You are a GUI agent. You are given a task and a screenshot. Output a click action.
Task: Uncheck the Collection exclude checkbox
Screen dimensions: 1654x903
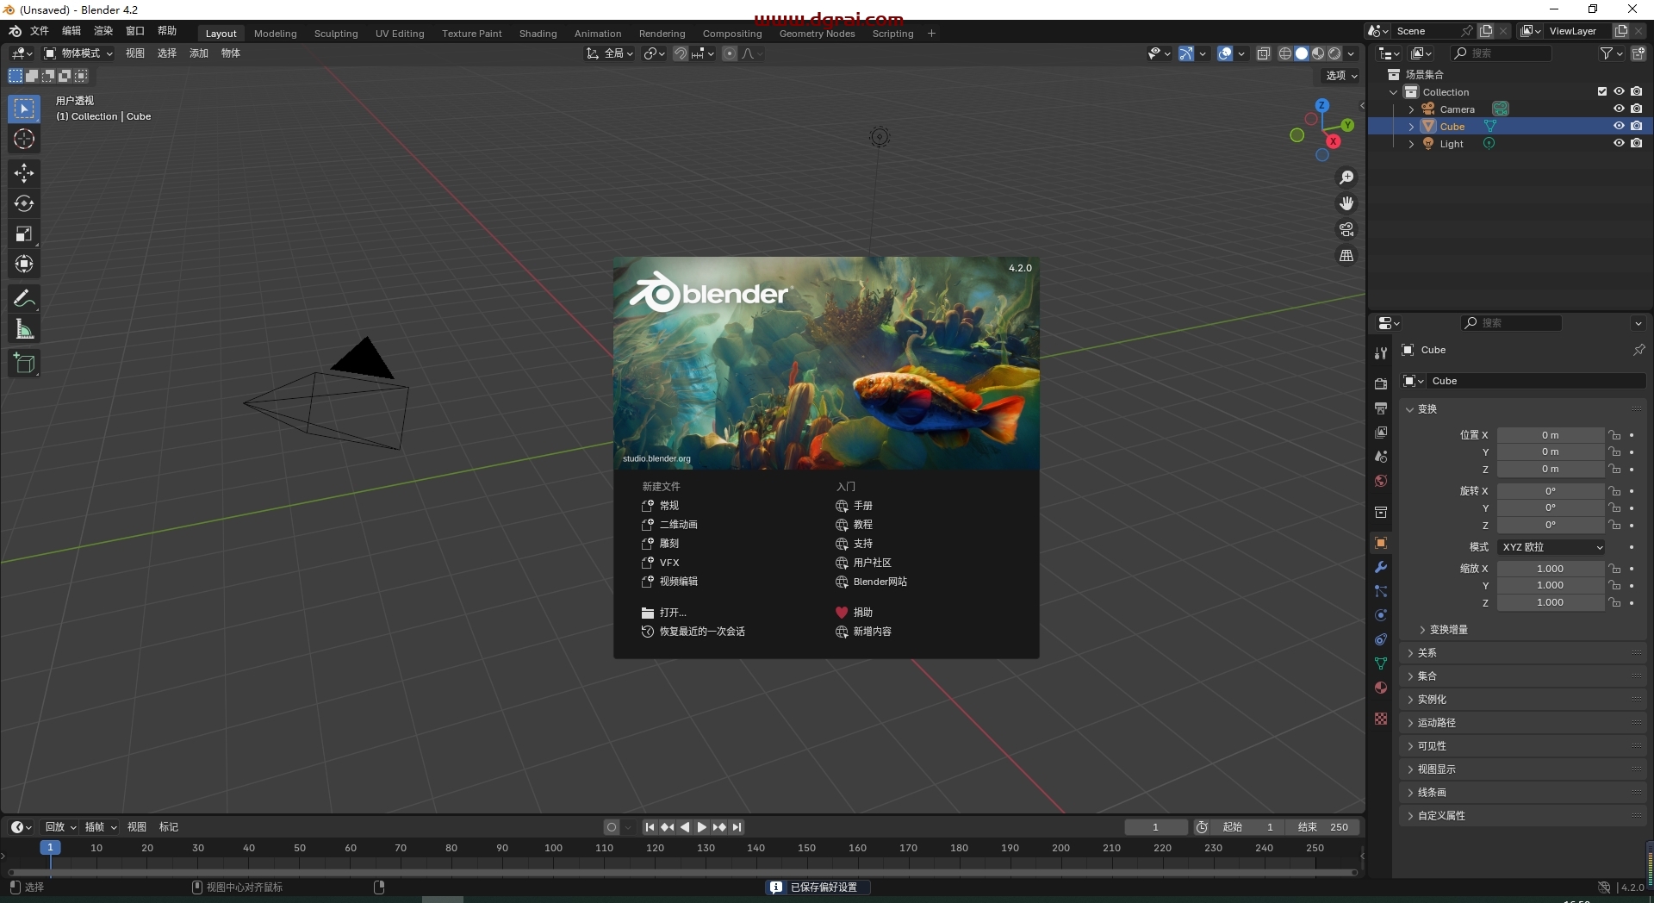pos(1602,91)
